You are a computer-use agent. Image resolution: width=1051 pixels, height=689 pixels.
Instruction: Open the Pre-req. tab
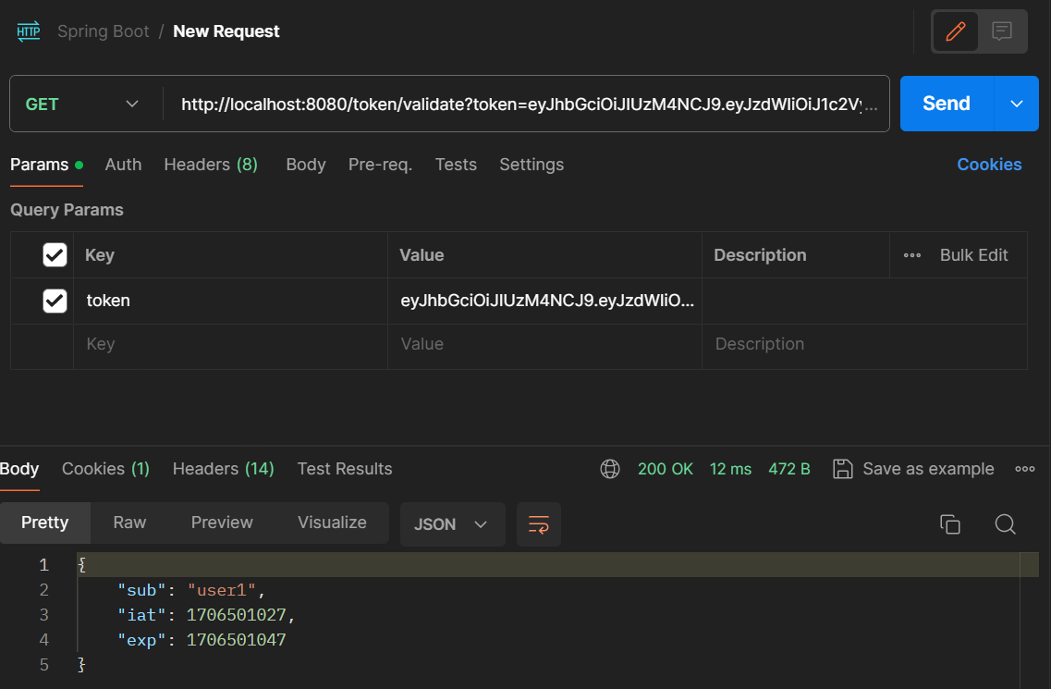(380, 165)
